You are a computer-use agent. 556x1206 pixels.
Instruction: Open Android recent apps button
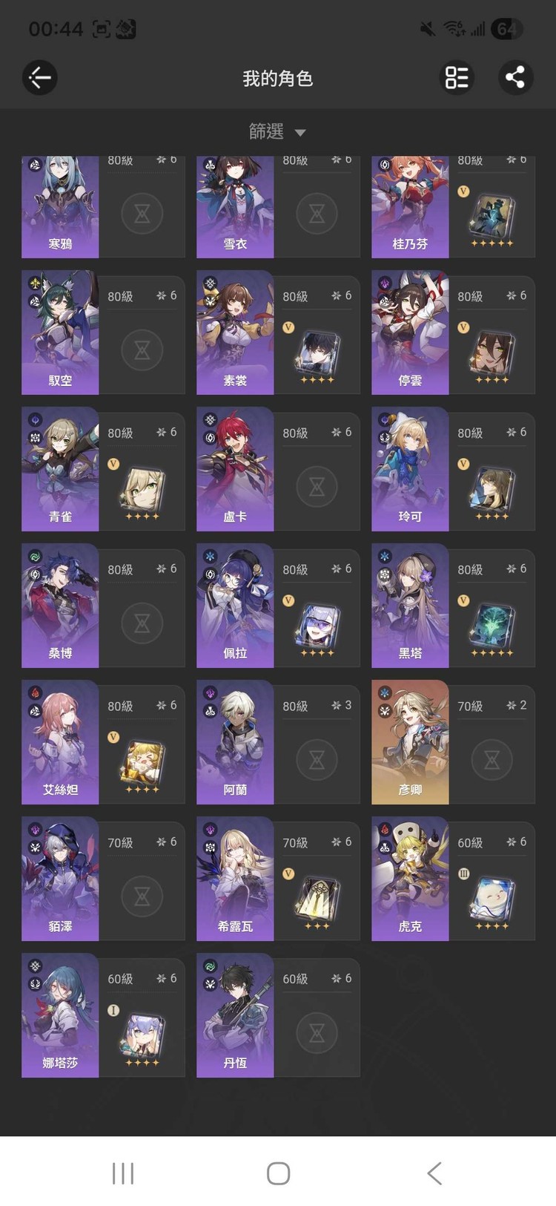(123, 1173)
